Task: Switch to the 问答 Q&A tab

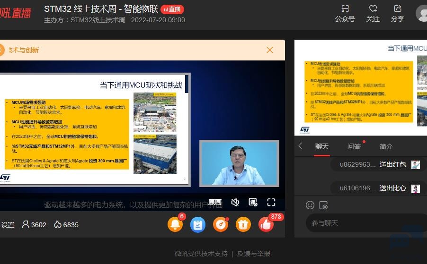Action: [354, 146]
